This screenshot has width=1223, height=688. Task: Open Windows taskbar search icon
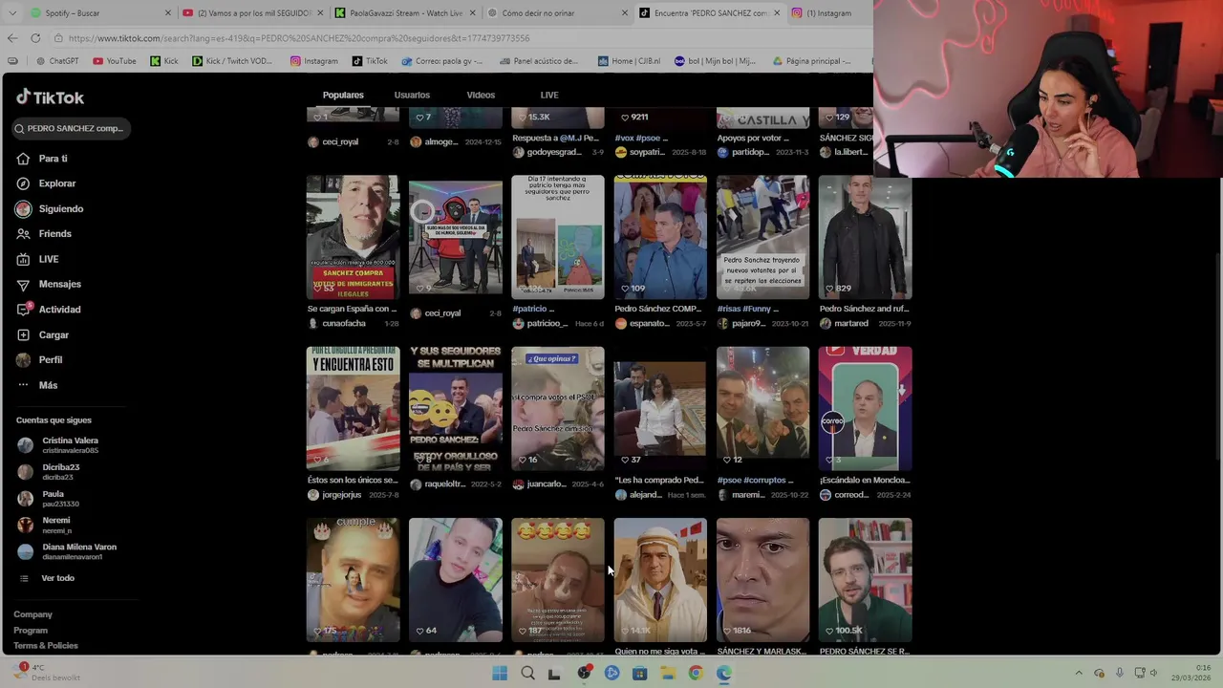click(x=527, y=674)
